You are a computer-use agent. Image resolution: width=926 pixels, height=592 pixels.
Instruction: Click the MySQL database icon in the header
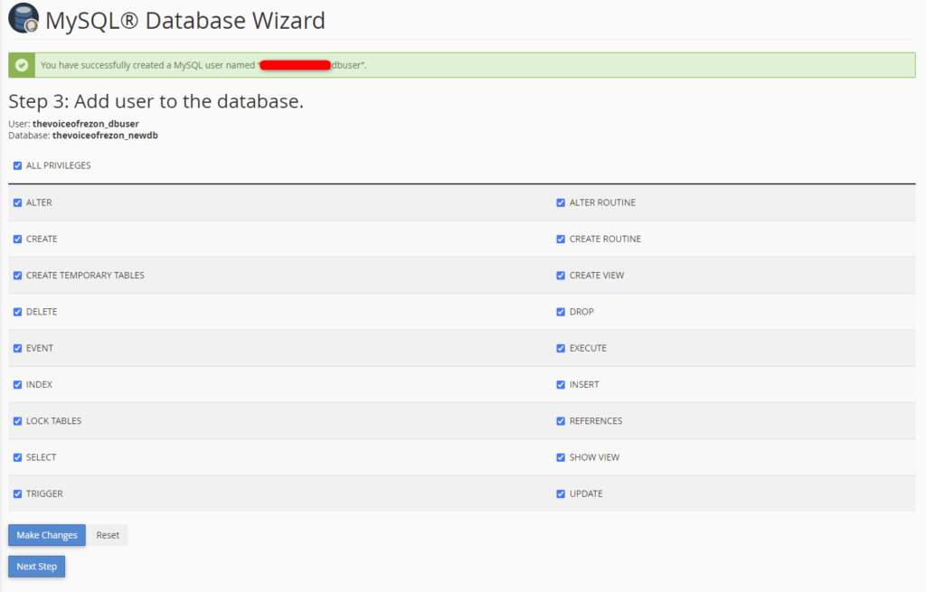(x=23, y=18)
